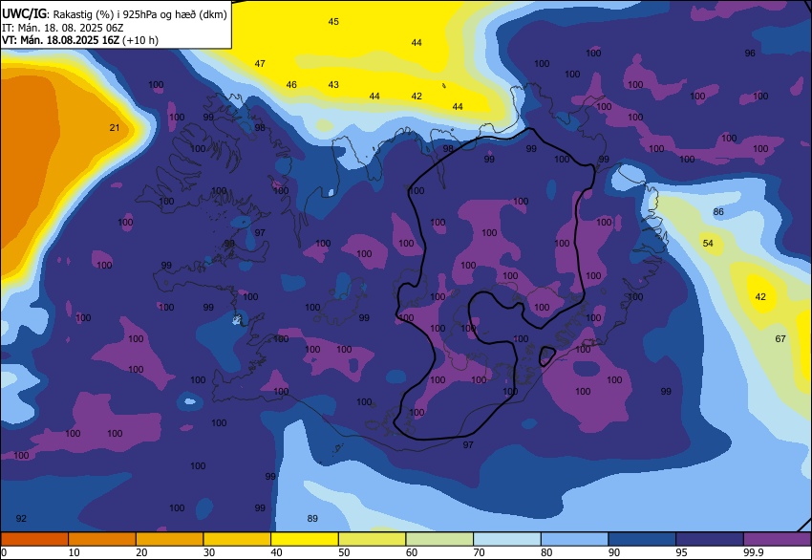This screenshot has height=560, width=812.
Task: Click the '99.9' legend tick label
Action: coord(752,552)
